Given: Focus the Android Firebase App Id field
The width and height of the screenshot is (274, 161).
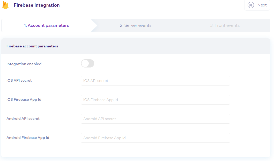Looking at the screenshot, I should 155,138.
